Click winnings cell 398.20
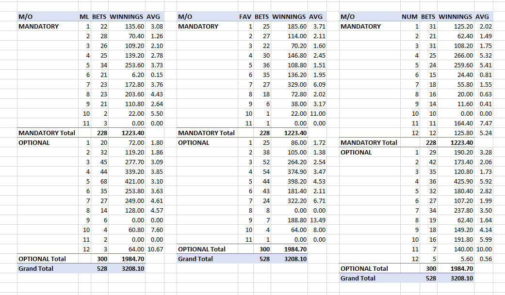 pyautogui.click(x=297, y=181)
